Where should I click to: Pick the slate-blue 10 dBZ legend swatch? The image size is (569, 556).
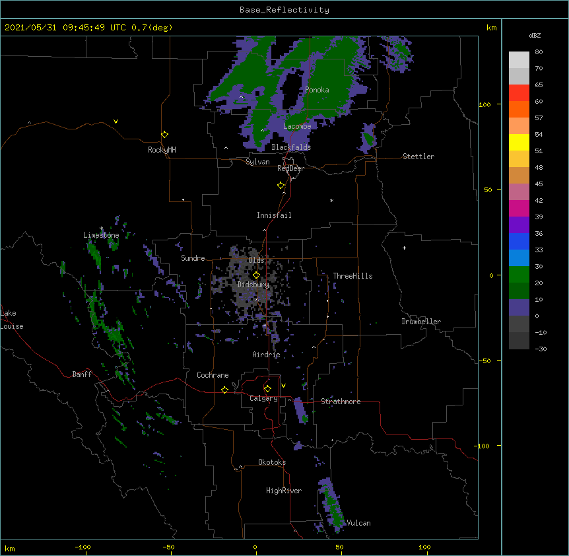pos(519,307)
